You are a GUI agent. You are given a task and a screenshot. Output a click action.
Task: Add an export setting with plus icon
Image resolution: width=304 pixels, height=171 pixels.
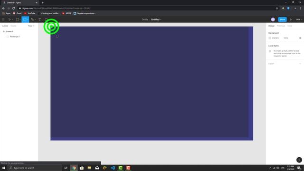pyautogui.click(x=300, y=64)
